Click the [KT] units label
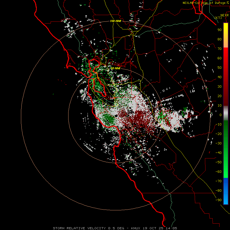The height and width of the screenshot is (230, 230). click(x=218, y=18)
